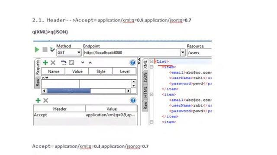
Task: Open help for the parameters table
Action: pos(132,62)
